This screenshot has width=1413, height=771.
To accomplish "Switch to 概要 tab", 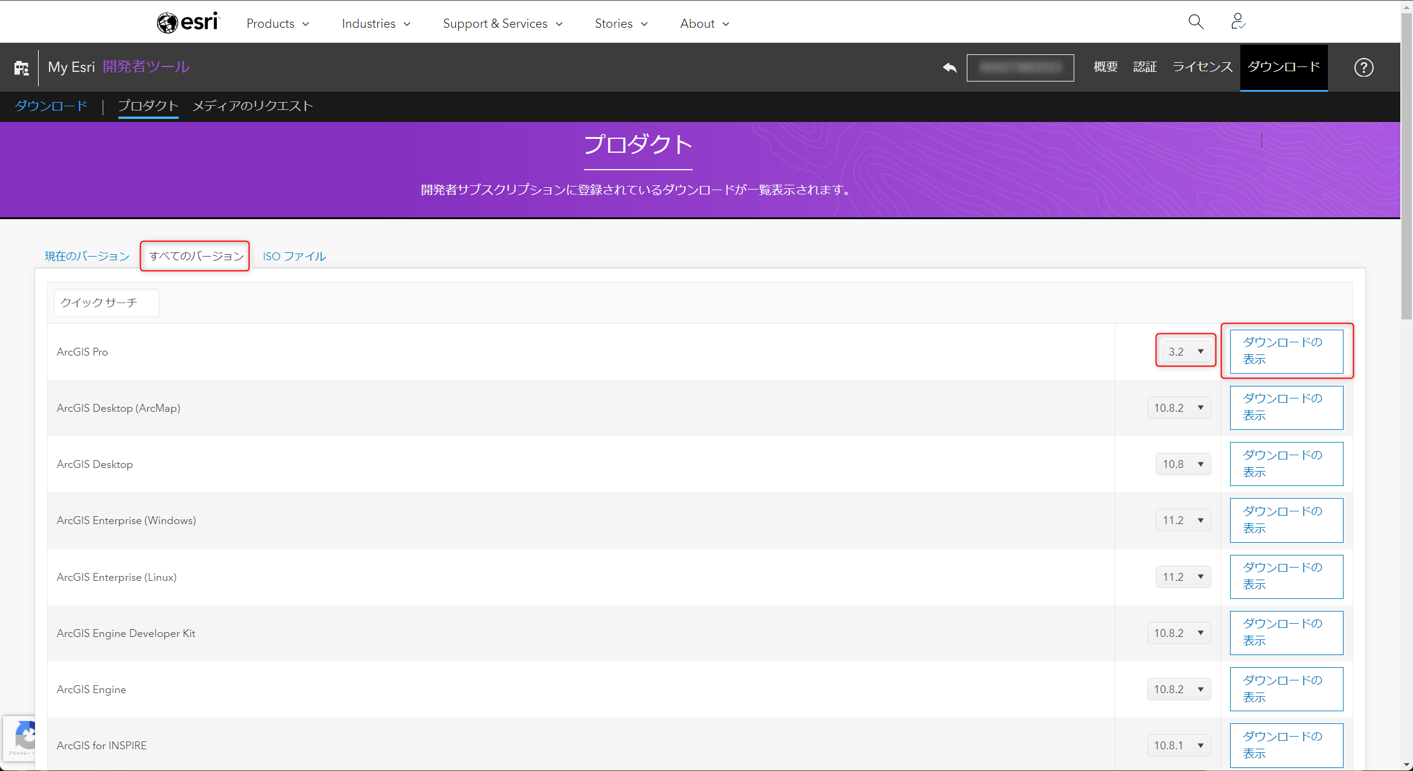I will point(1106,67).
